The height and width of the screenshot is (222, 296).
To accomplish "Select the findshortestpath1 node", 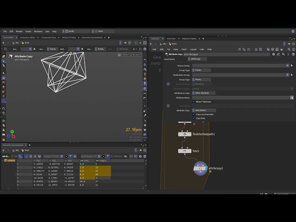I will click(x=185, y=134).
